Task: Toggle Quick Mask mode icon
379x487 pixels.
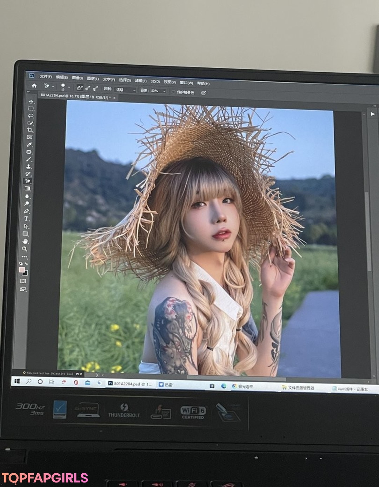Action: [23, 281]
